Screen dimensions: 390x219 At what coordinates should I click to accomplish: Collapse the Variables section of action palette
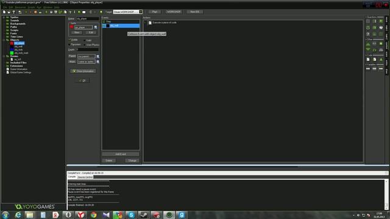click(x=366, y=64)
